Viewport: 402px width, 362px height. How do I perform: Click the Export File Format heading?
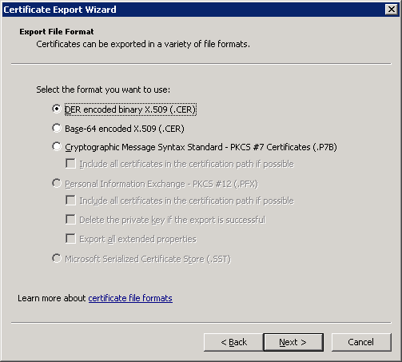point(57,32)
